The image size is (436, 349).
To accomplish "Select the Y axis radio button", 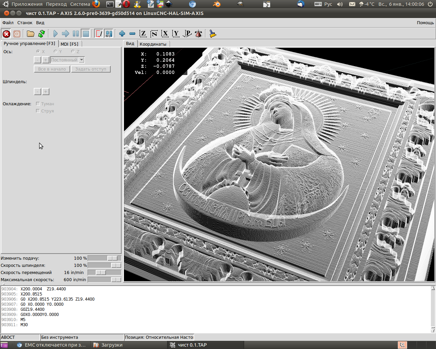I will point(56,52).
